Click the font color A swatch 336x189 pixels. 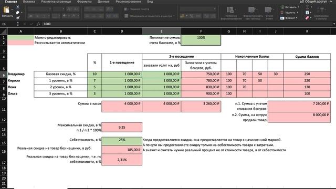pos(73,16)
